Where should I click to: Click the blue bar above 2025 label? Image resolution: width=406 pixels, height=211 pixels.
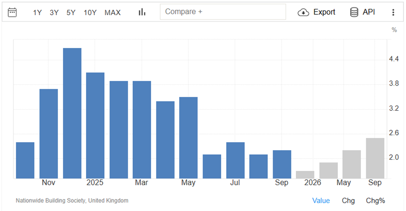95,125
